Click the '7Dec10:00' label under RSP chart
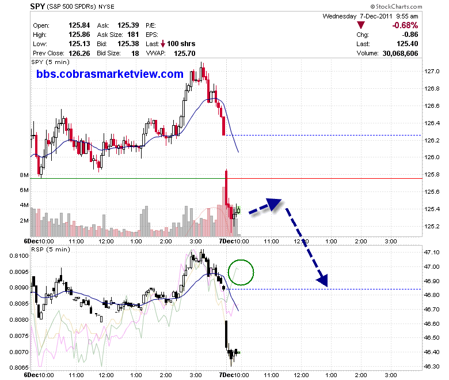 click(234, 375)
